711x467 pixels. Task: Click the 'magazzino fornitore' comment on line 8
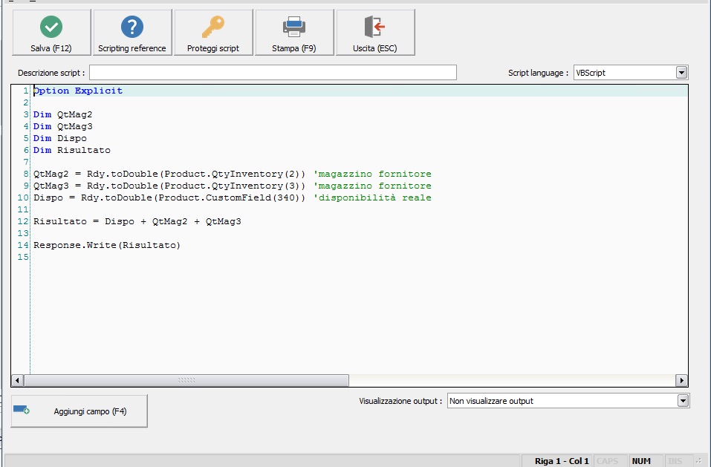(x=372, y=174)
